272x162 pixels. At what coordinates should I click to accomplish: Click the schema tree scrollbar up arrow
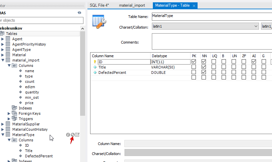pos(82,29)
